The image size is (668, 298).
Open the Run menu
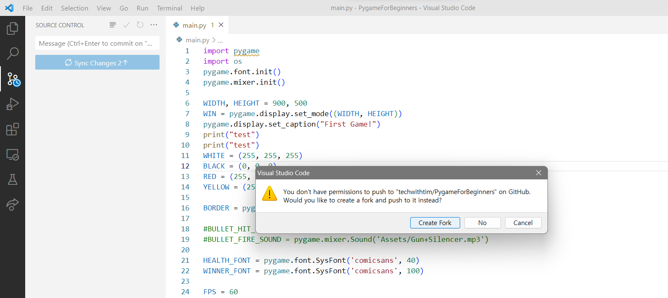click(143, 8)
